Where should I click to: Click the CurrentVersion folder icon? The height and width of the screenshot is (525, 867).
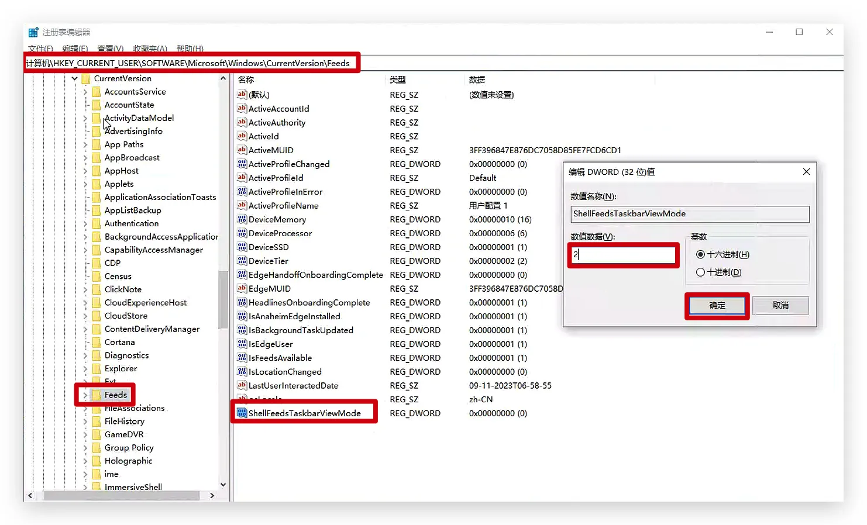click(x=86, y=78)
